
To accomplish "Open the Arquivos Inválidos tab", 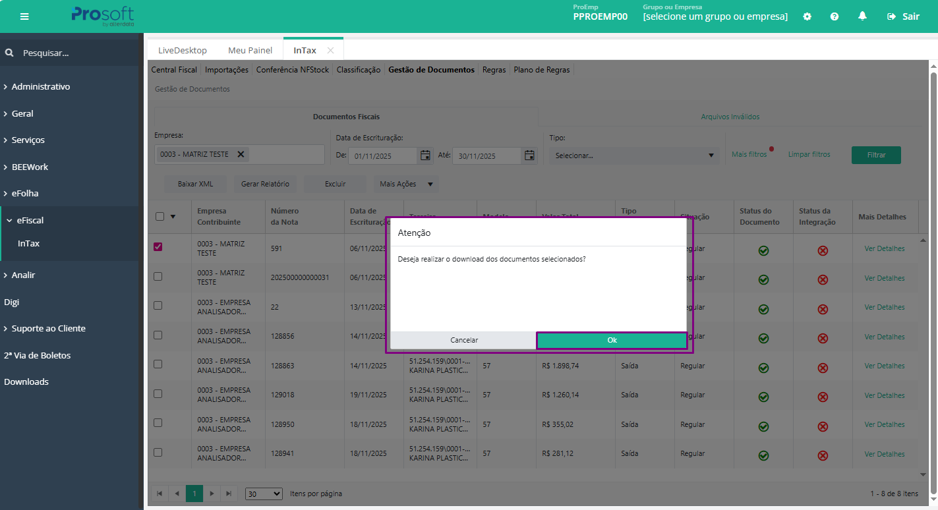I will pos(730,117).
